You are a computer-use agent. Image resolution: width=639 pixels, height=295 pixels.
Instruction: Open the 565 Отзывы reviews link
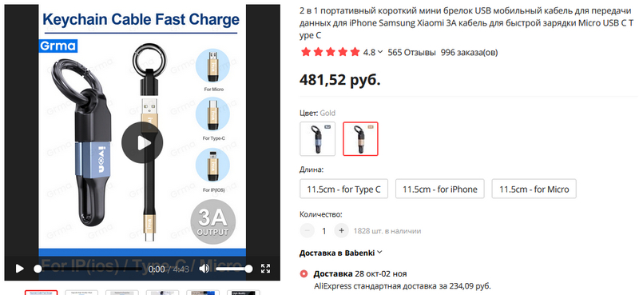pyautogui.click(x=411, y=52)
